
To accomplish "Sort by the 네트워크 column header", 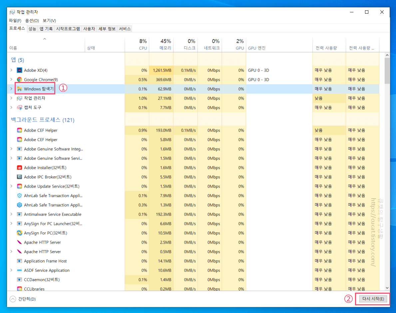I will pyautogui.click(x=210, y=44).
